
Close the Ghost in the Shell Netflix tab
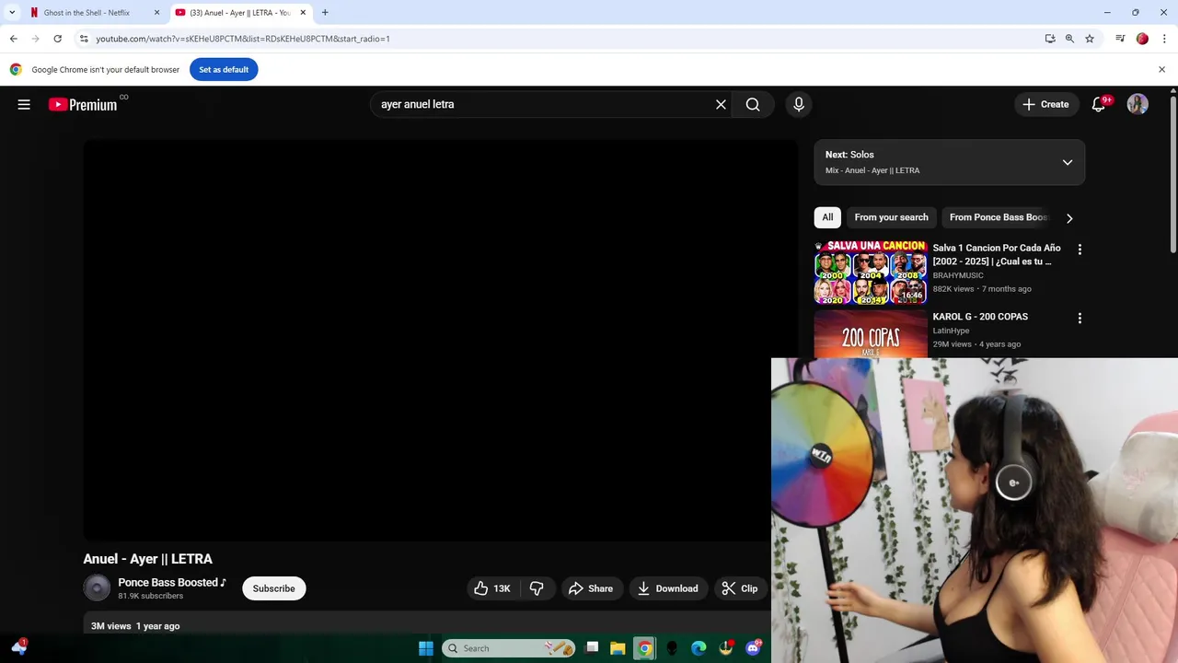[x=156, y=13]
